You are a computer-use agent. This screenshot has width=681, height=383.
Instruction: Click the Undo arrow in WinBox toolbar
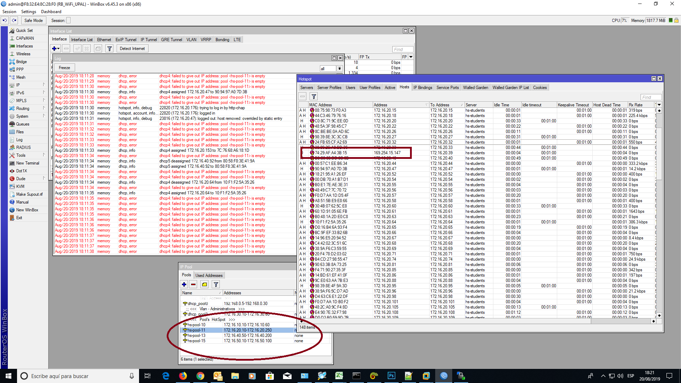(x=5, y=20)
